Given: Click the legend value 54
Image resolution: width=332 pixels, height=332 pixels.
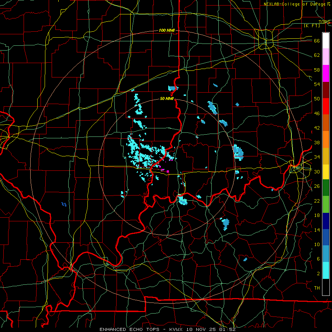Looking at the screenshot, I should (317, 84).
